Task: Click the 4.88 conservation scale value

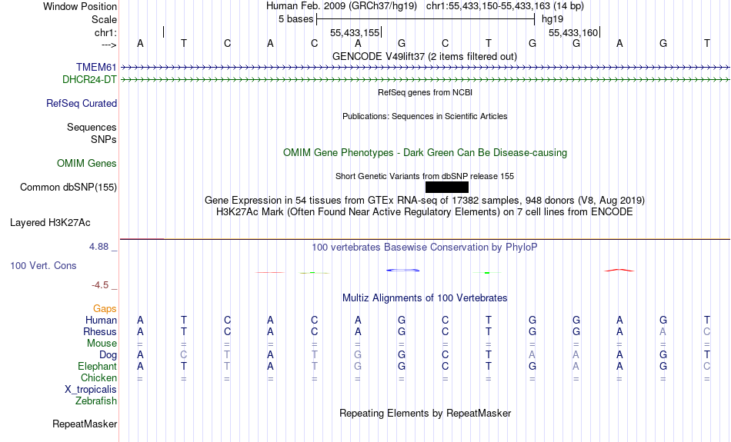Action: 98,247
